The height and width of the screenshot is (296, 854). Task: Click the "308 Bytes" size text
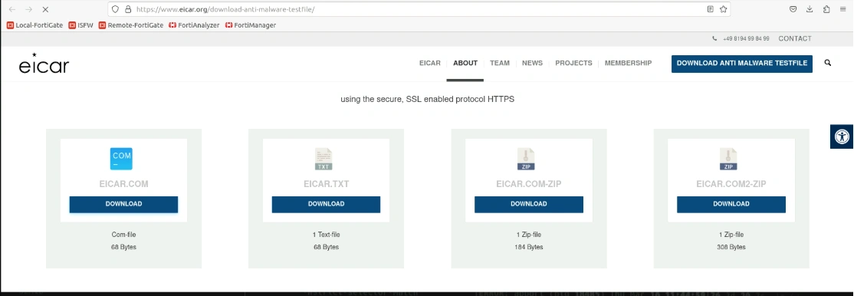tap(731, 248)
